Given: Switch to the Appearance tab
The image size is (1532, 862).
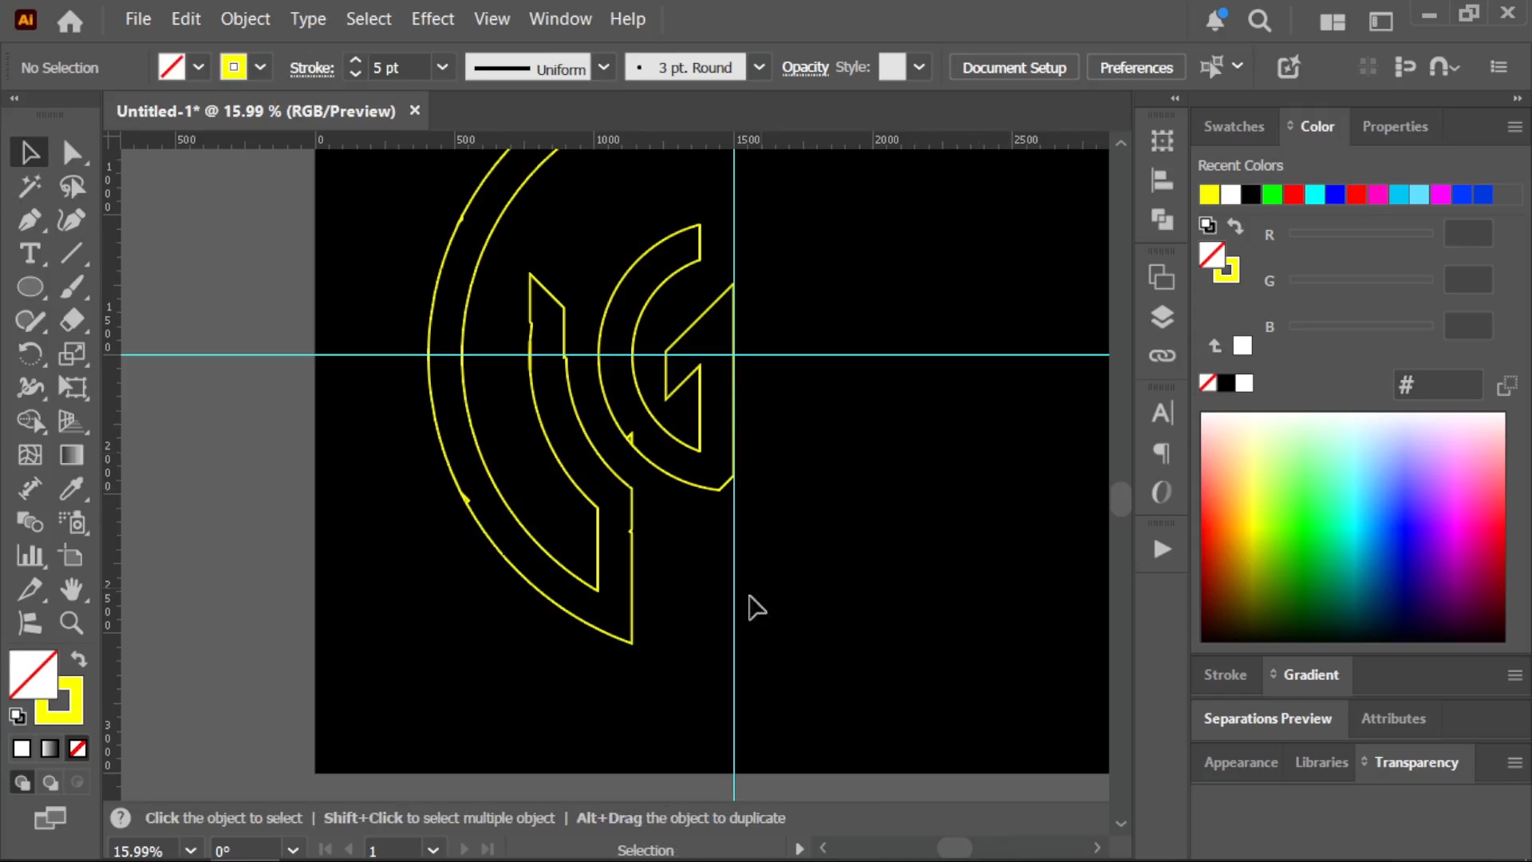Looking at the screenshot, I should click(1241, 762).
